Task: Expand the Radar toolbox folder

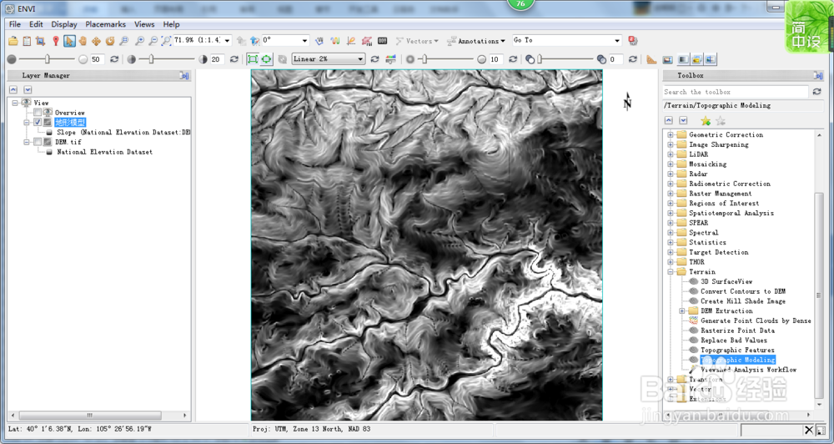Action: click(x=671, y=174)
